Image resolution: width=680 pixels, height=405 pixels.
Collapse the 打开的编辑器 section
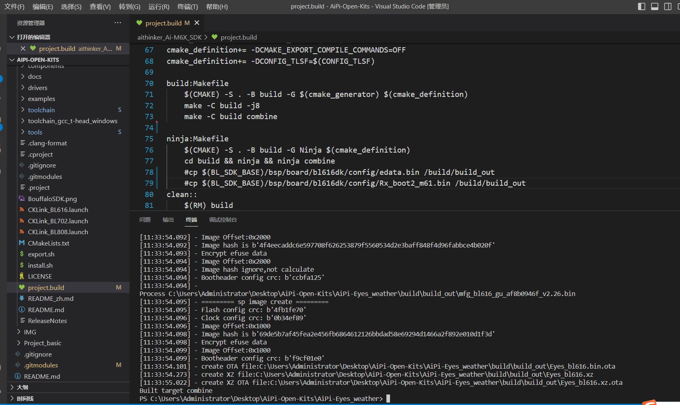tap(69, 37)
